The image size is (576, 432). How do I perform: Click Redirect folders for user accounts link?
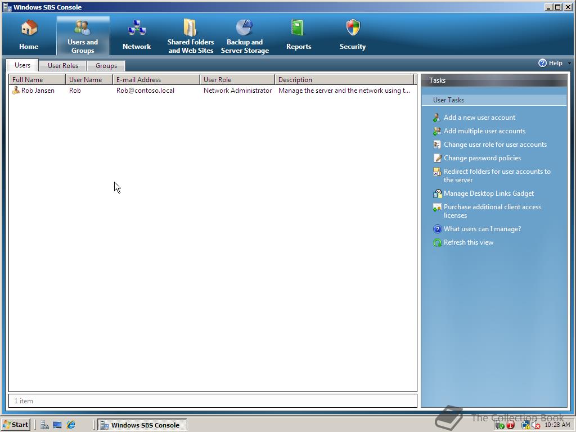click(x=497, y=175)
